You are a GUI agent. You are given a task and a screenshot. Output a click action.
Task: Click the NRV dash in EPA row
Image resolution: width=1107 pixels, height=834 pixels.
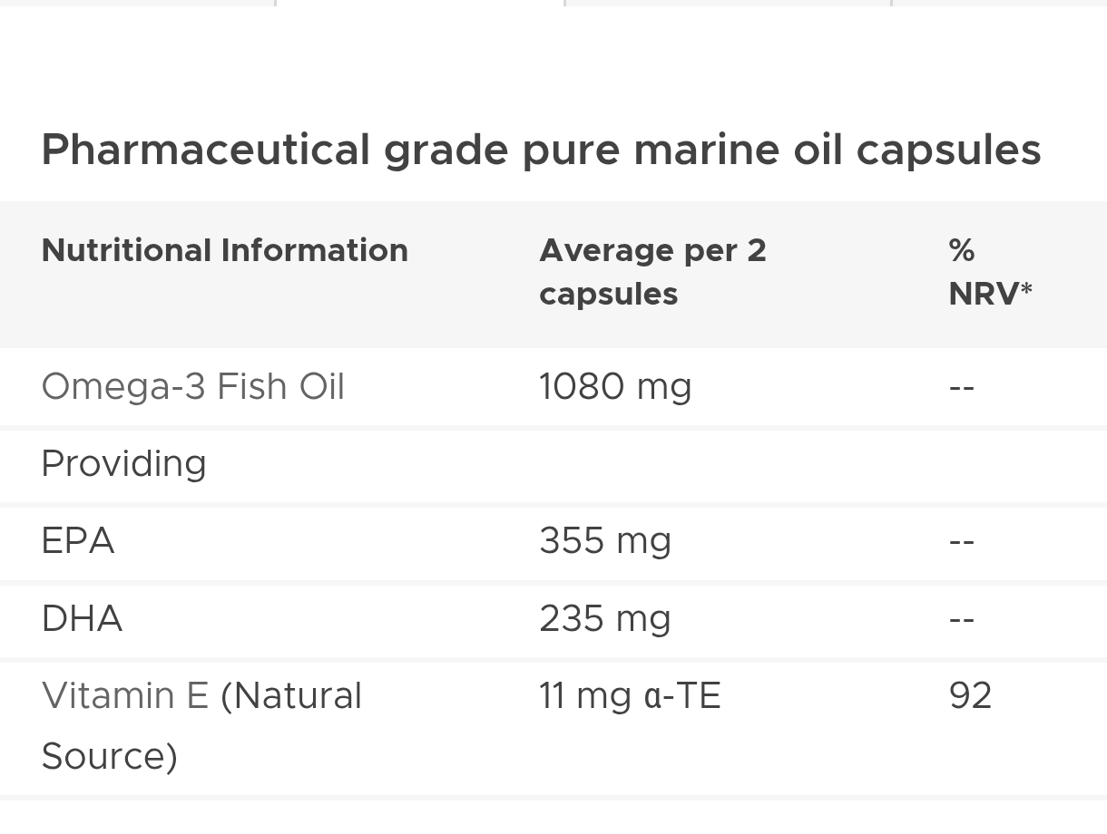[961, 541]
